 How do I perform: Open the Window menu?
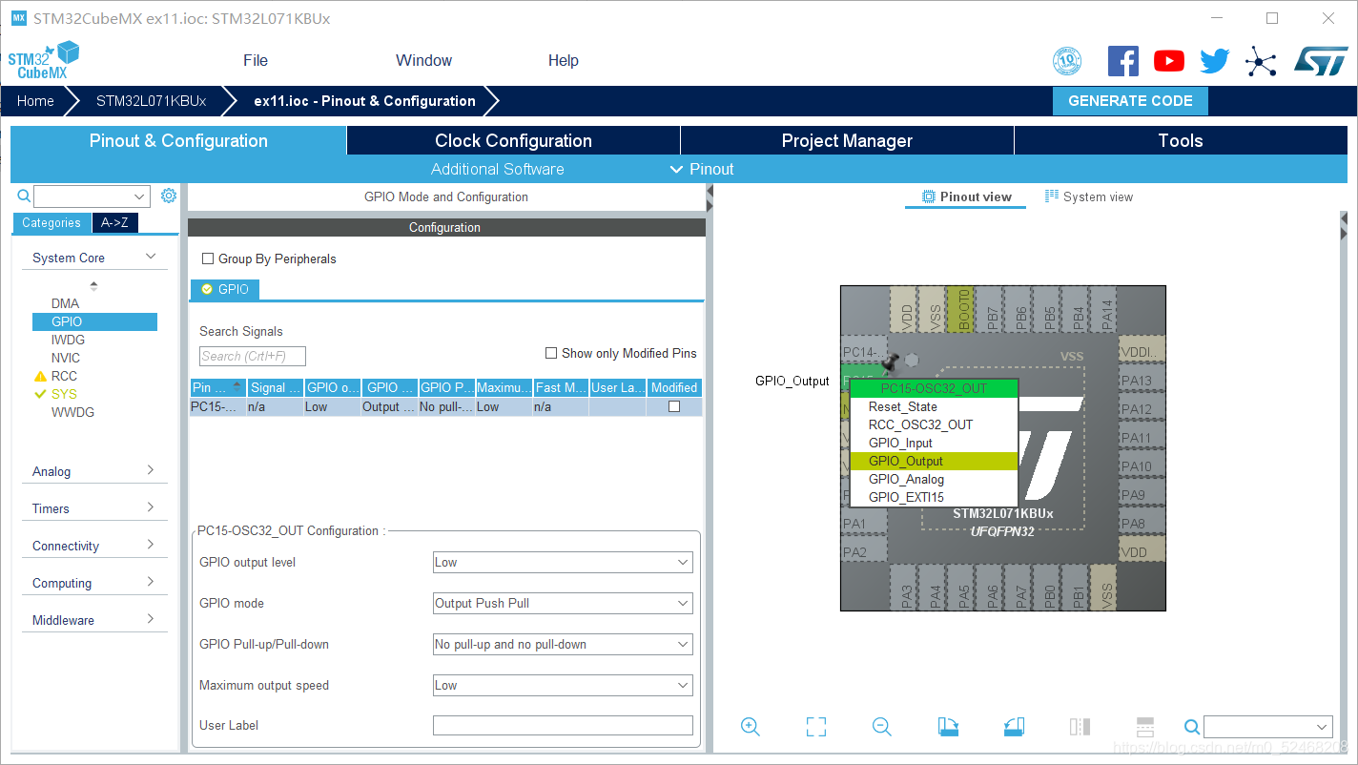(423, 60)
